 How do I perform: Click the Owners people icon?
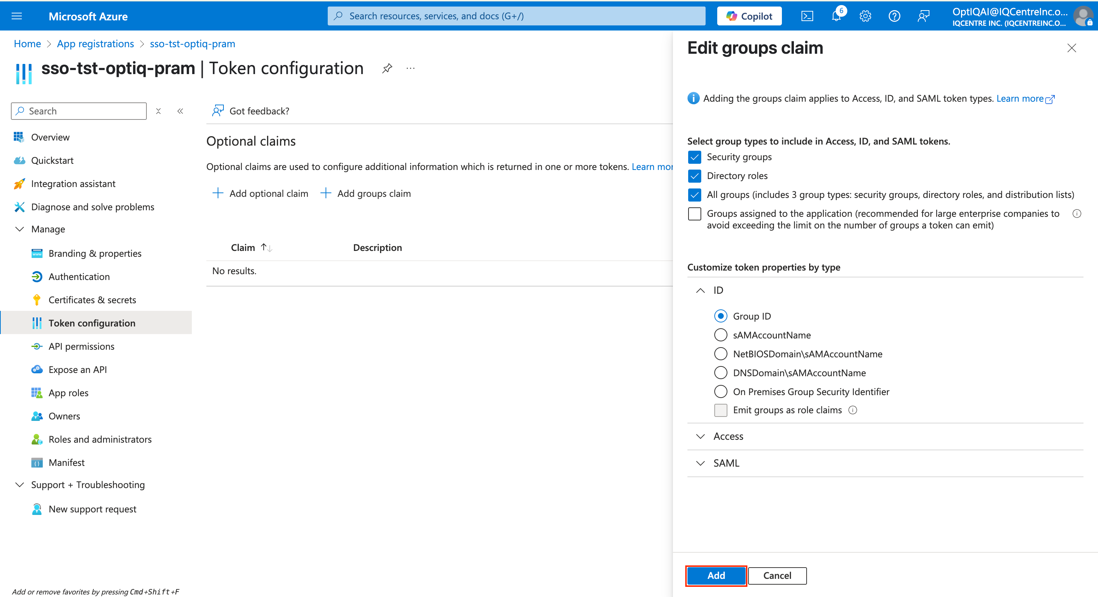37,416
